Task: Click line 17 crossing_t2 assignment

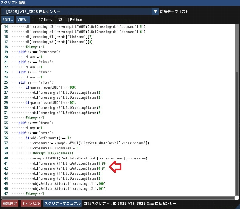Action: pyautogui.click(x=59, y=42)
